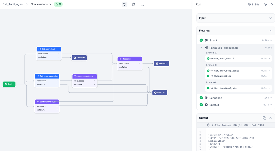
Task: Close the Run panel
Action: (272, 4)
